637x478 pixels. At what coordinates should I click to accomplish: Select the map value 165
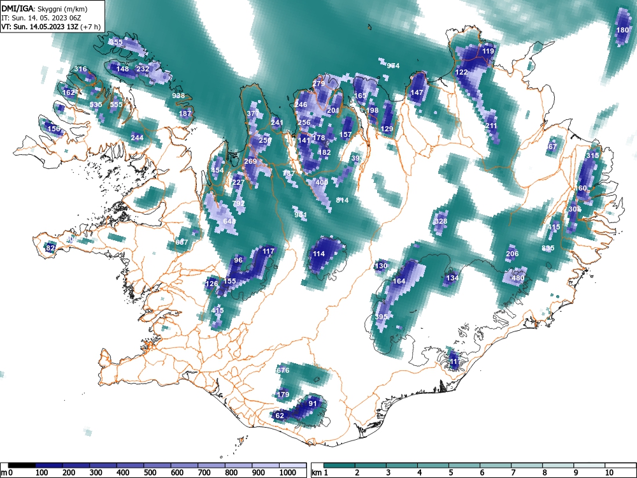point(361,96)
